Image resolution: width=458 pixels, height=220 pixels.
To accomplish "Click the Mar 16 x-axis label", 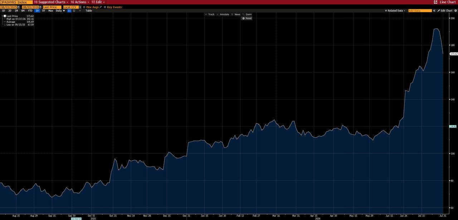I will (276, 216).
